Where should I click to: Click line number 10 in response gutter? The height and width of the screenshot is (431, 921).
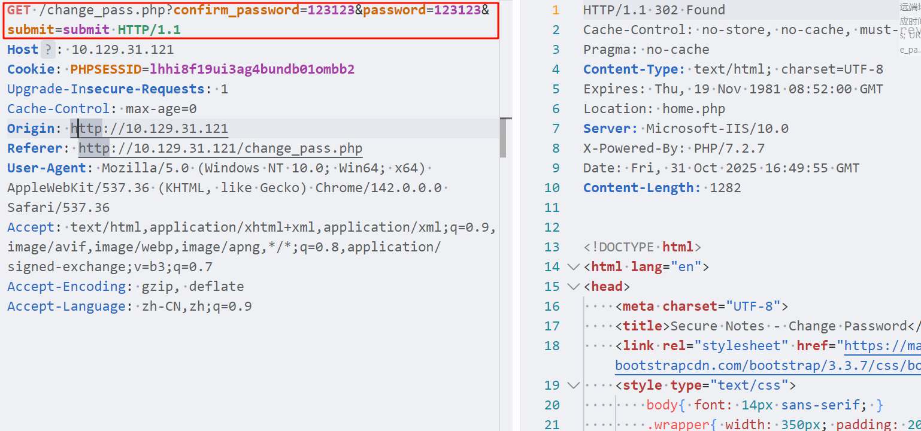[552, 188]
